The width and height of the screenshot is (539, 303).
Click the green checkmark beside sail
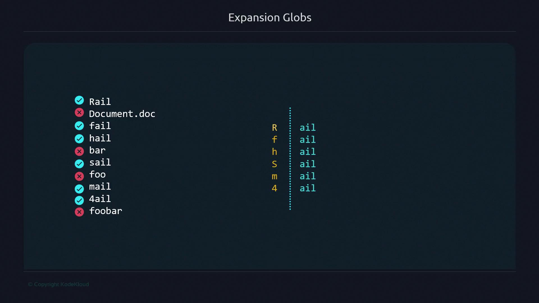click(x=79, y=164)
